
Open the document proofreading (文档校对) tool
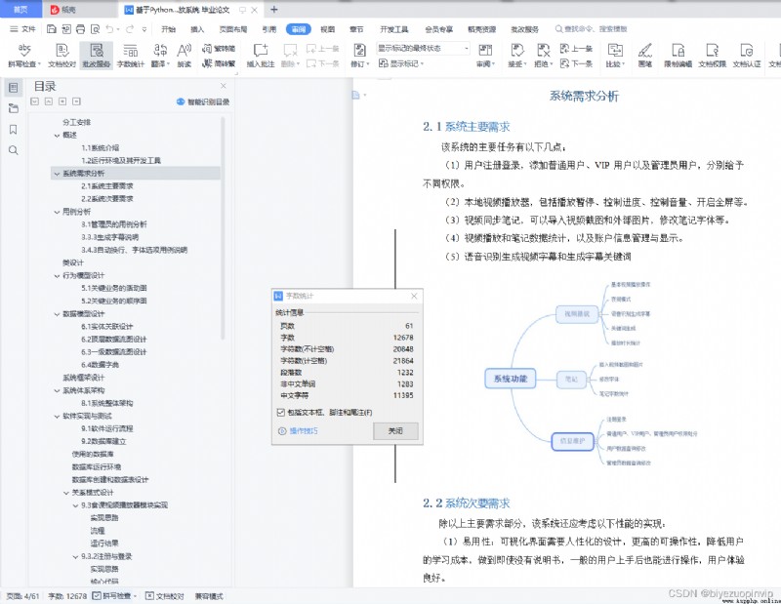click(62, 55)
